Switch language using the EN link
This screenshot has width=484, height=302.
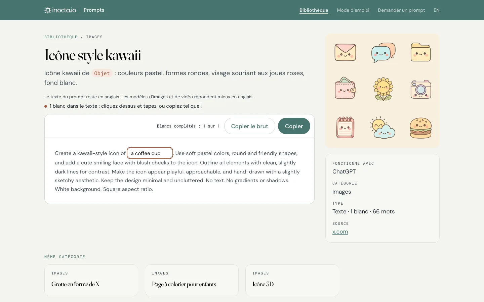(x=437, y=10)
